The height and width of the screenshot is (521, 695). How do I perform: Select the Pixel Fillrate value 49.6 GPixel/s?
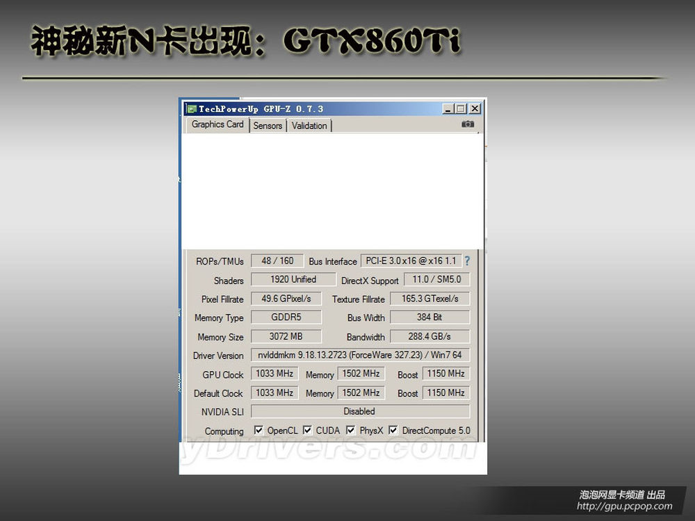(286, 299)
